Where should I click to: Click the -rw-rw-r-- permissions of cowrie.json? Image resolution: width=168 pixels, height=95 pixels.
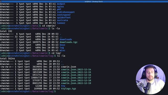tap(7, 67)
